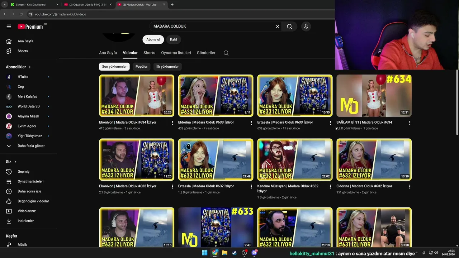This screenshot has width=459, height=258.
Task: Open the YouTube hamburger guide menu
Action: [x=9, y=27]
